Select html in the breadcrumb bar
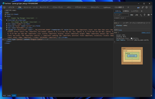The width and height of the screenshot is (155, 99). pos(4,96)
